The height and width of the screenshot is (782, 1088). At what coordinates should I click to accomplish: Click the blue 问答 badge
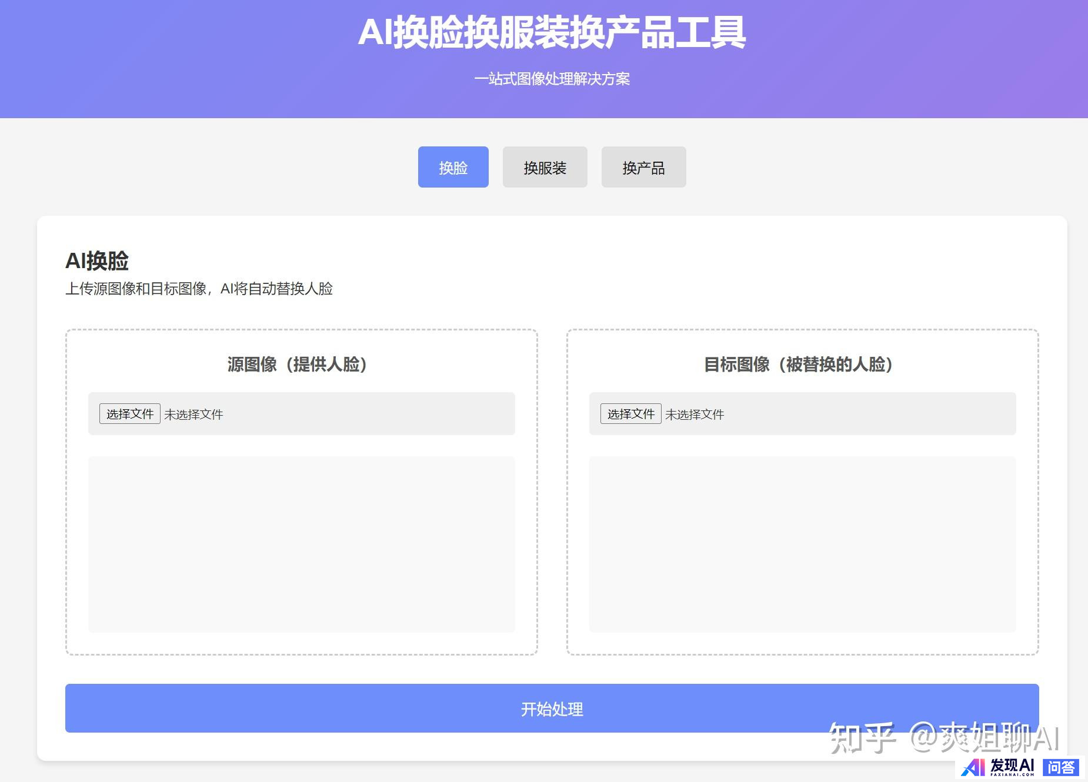click(x=1061, y=767)
